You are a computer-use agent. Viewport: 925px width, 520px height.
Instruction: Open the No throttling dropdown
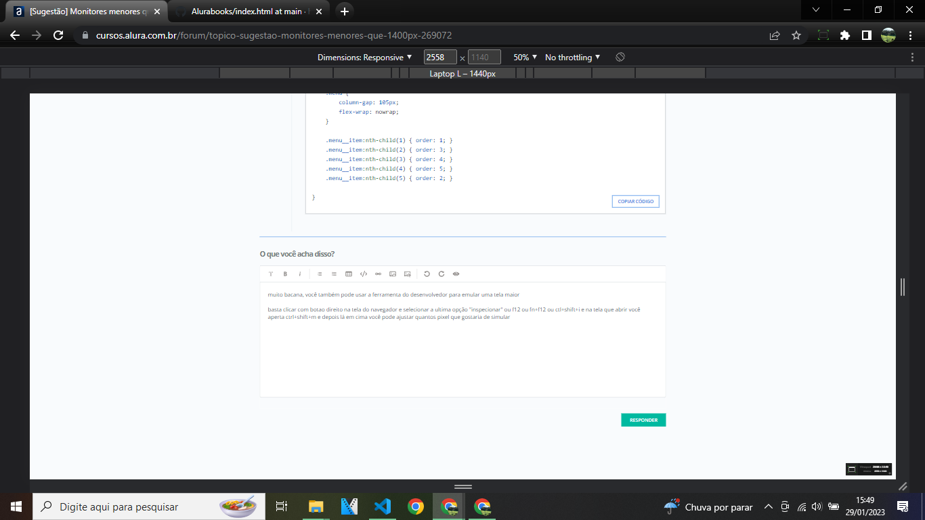(x=573, y=58)
